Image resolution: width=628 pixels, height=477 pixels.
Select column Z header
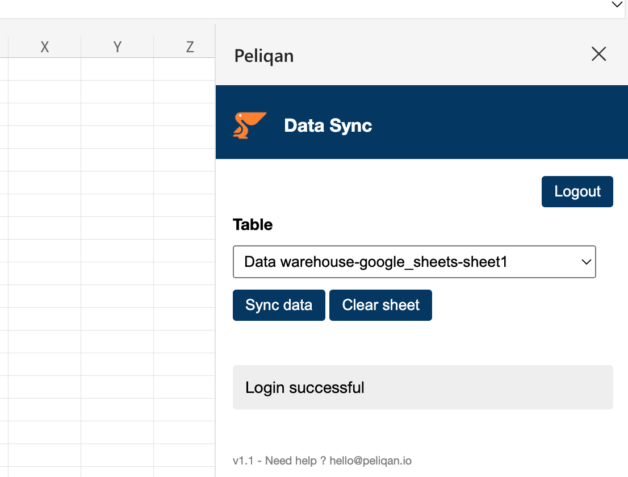click(185, 47)
